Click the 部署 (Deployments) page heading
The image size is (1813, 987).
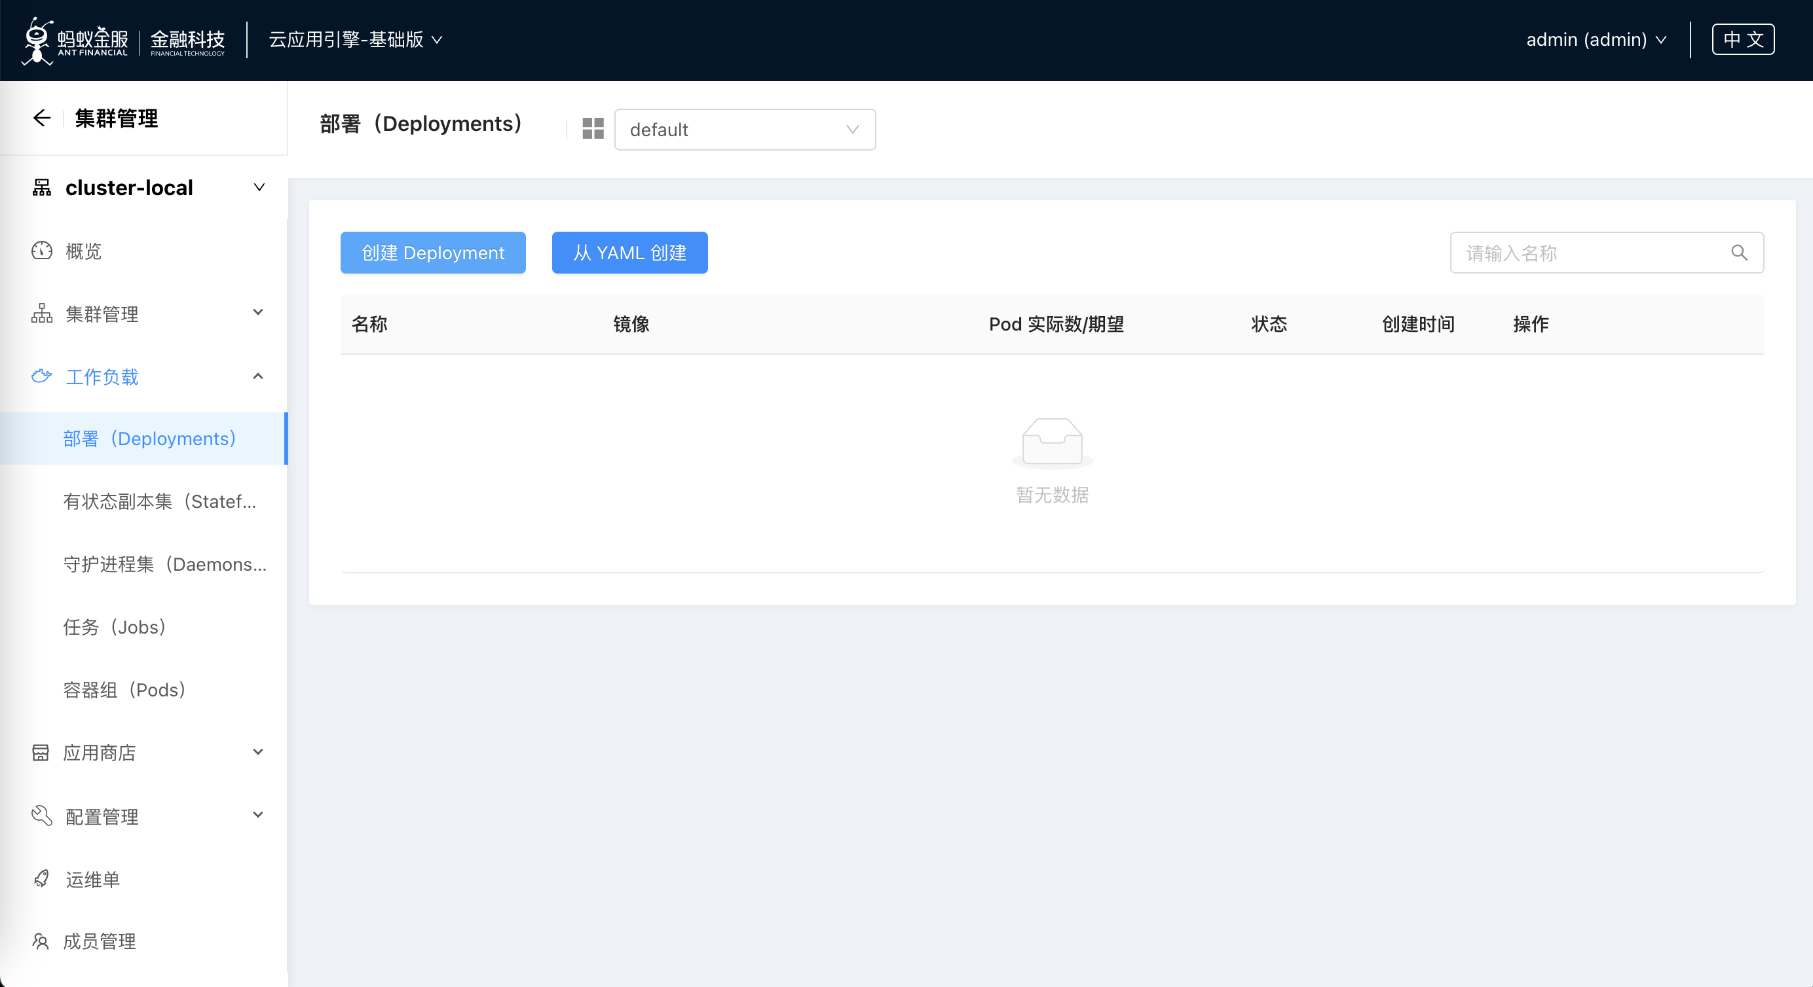(421, 124)
